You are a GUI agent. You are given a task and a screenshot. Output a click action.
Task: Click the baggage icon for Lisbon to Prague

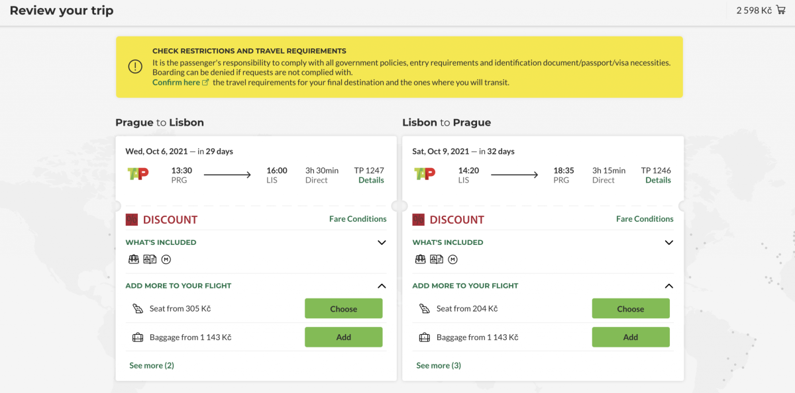425,337
